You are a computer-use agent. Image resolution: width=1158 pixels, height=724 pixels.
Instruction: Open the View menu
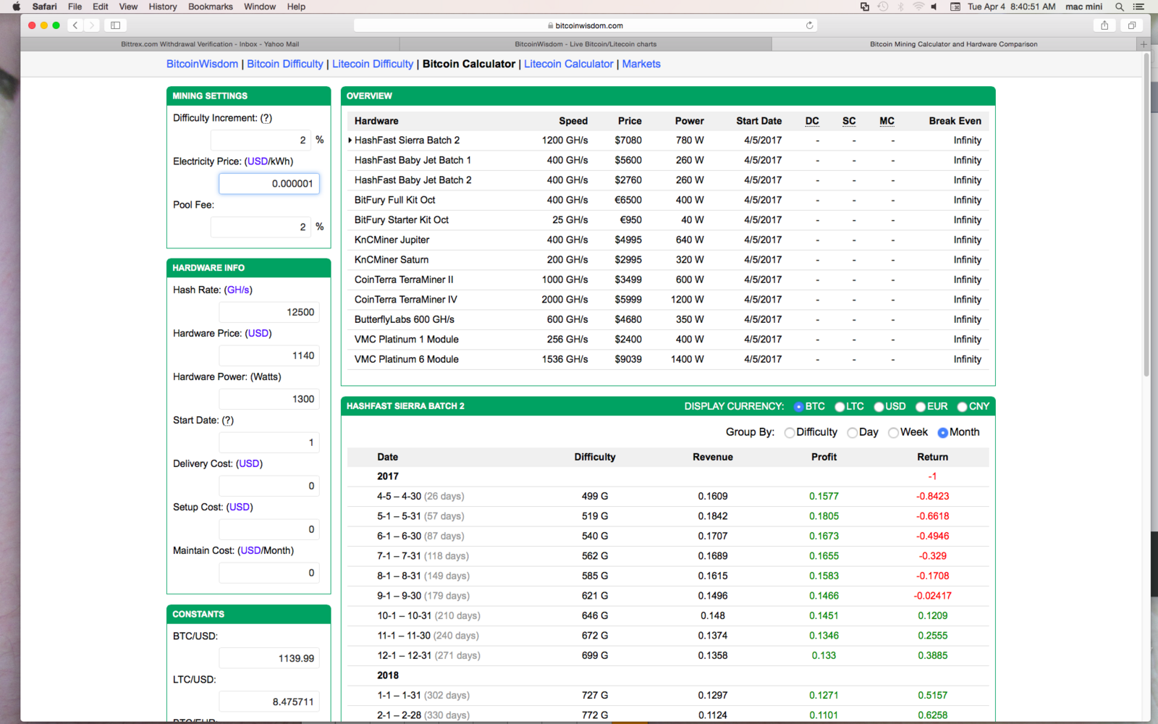(128, 7)
